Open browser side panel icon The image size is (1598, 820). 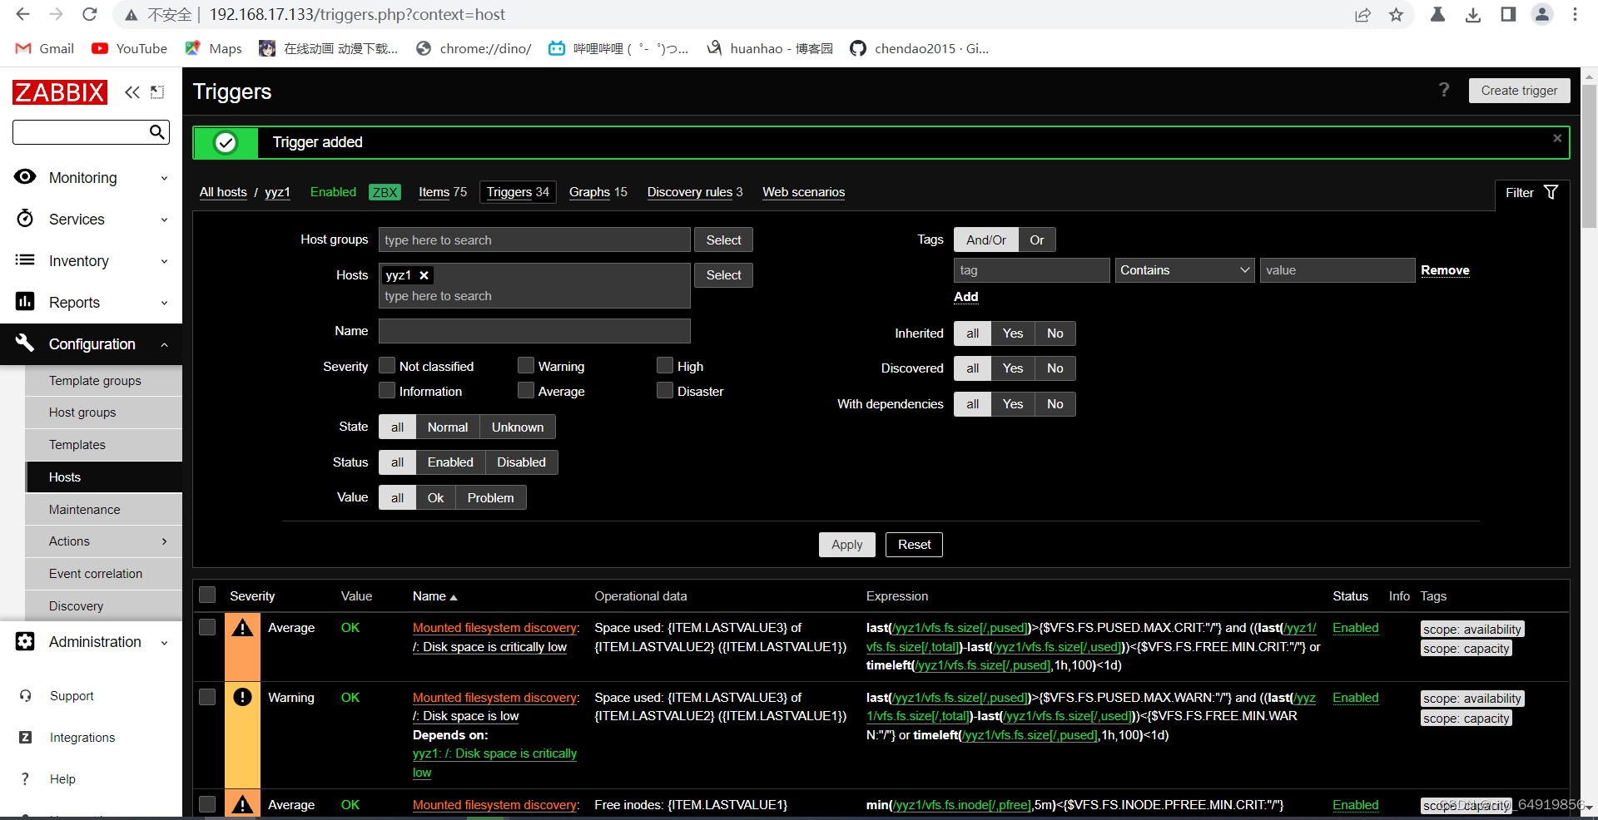(x=1508, y=14)
